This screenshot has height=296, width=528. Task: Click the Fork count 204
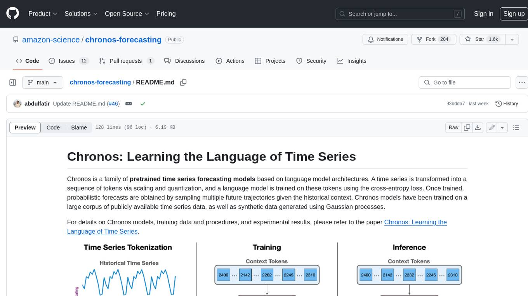pos(445,39)
